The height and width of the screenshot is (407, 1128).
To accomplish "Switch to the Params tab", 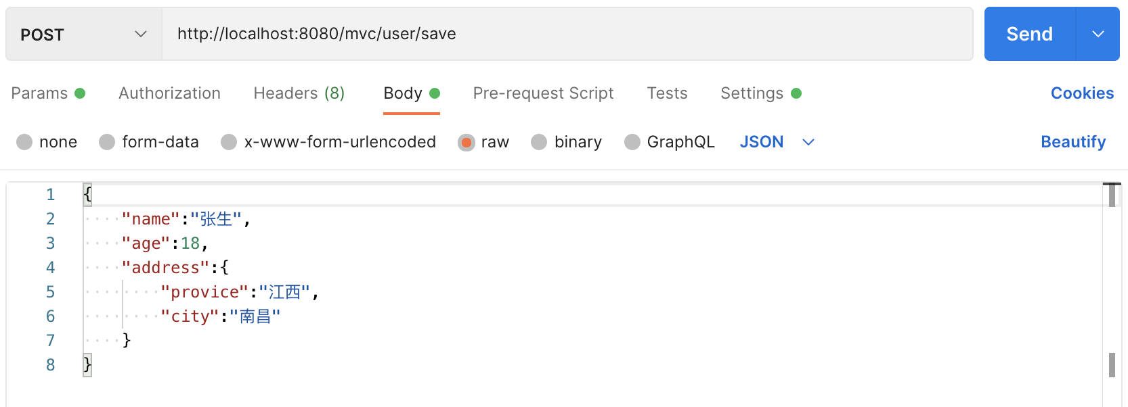I will [47, 93].
